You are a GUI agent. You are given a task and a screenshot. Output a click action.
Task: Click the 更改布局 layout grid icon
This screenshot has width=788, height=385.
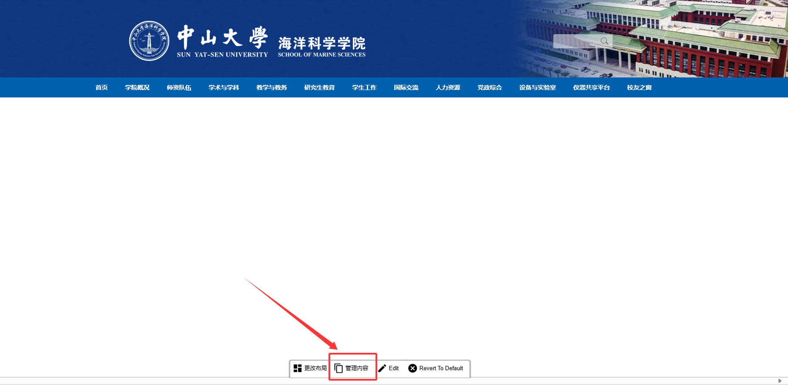click(298, 368)
